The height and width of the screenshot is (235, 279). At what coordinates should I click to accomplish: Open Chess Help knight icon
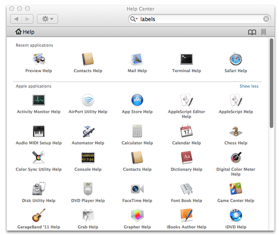pyautogui.click(x=236, y=131)
